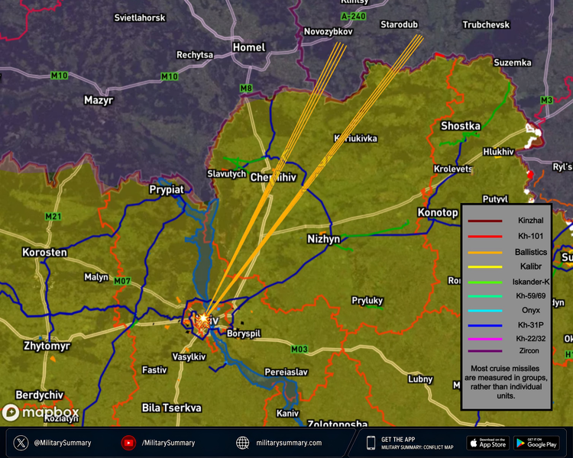Click the M03 road shield
Viewport: 573px width, 458px height.
pos(299,349)
